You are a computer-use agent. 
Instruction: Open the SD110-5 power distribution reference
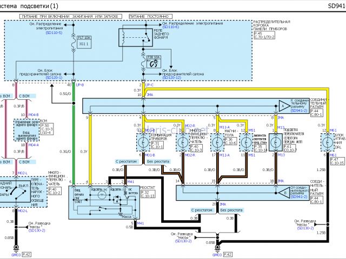pos(54,33)
